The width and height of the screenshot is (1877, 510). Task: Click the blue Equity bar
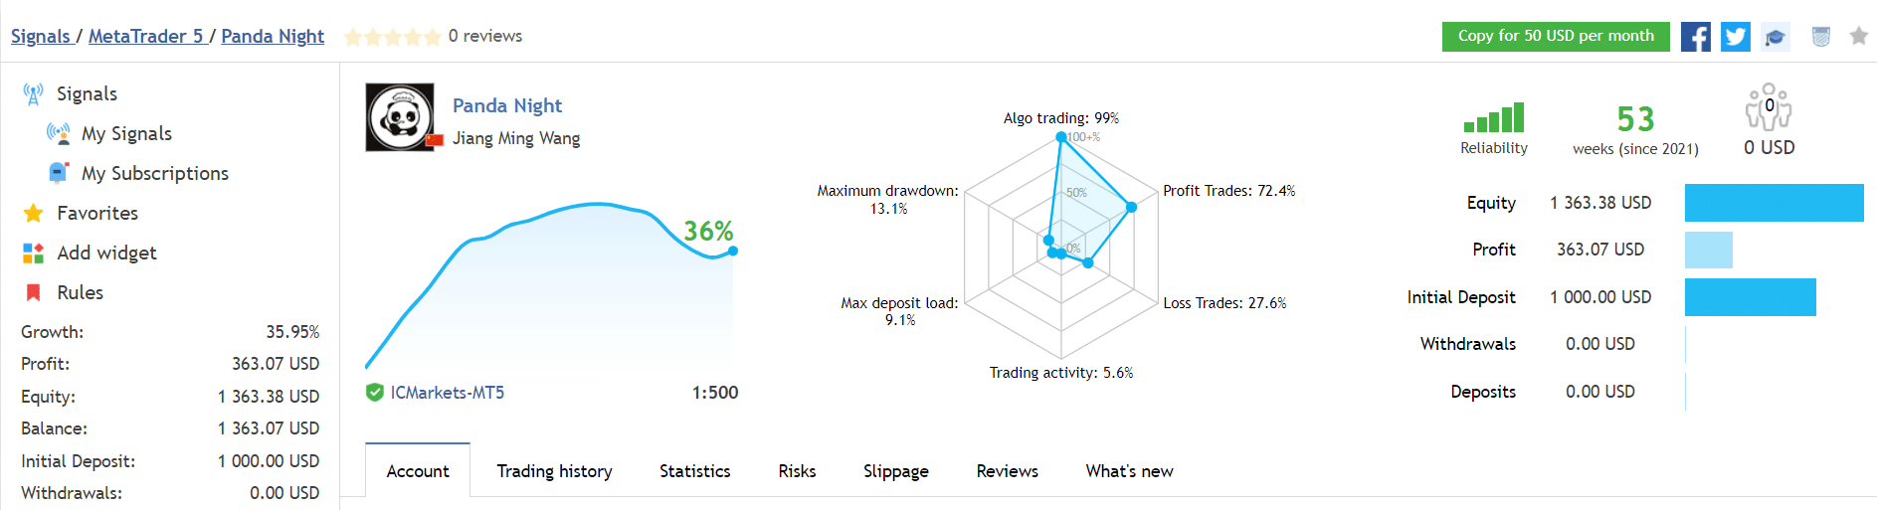tap(1773, 203)
